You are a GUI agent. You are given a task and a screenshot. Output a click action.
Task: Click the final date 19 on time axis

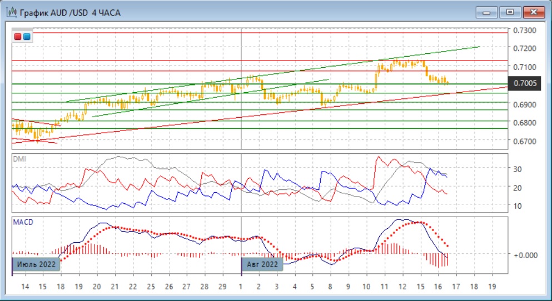click(493, 287)
